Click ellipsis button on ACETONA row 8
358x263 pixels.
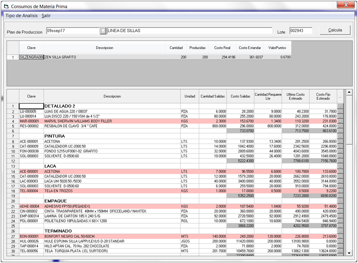click(x=340, y=142)
